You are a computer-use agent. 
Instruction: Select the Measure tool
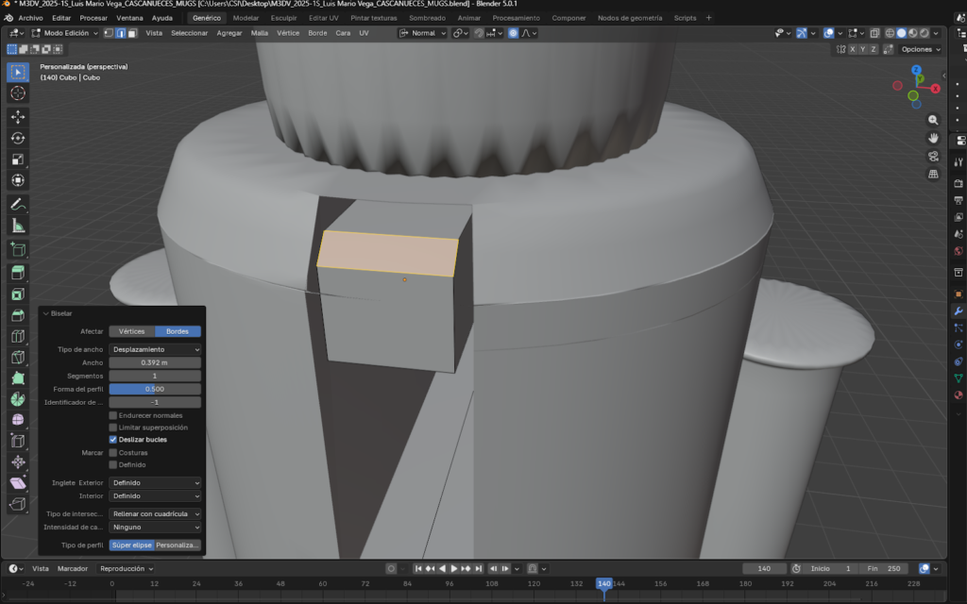click(18, 226)
